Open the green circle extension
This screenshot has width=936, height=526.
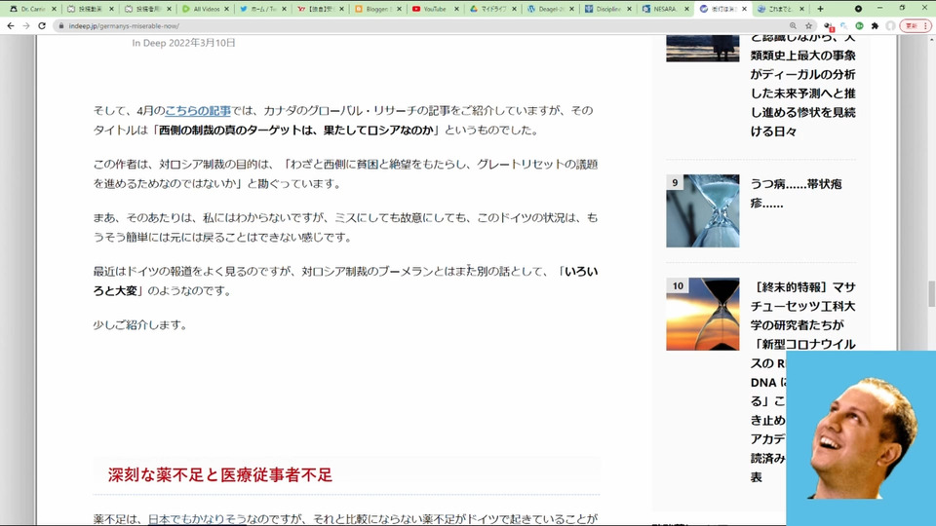pyautogui.click(x=859, y=25)
